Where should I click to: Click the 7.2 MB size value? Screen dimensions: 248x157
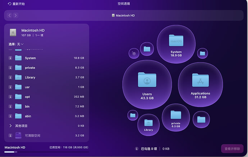[x=79, y=106]
